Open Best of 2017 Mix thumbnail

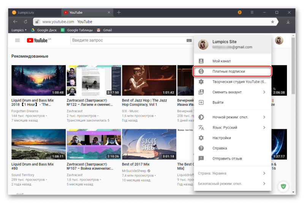coord(149,144)
